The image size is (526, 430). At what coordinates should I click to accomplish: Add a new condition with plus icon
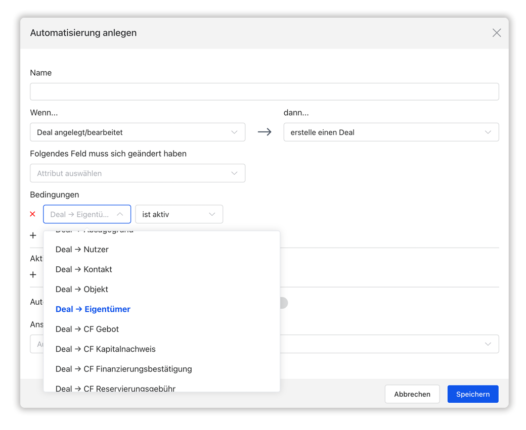[x=33, y=235]
